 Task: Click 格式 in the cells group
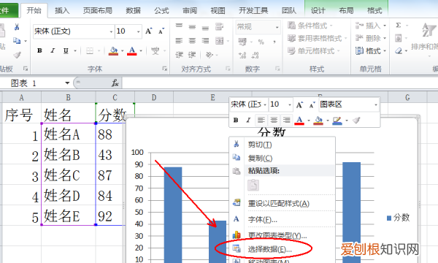371,51
